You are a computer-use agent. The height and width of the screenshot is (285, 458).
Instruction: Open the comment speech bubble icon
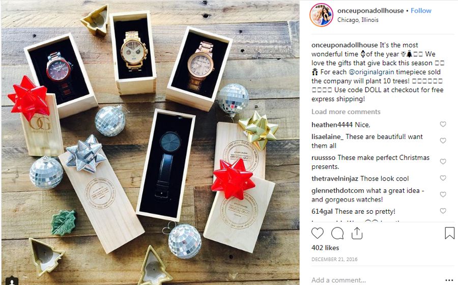[x=337, y=233]
